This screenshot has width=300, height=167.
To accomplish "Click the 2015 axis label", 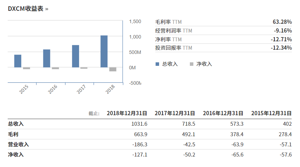I will [x=24, y=89].
